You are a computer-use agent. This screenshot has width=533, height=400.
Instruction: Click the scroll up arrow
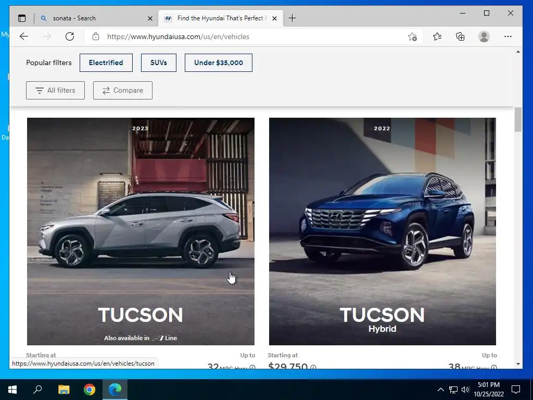518,52
